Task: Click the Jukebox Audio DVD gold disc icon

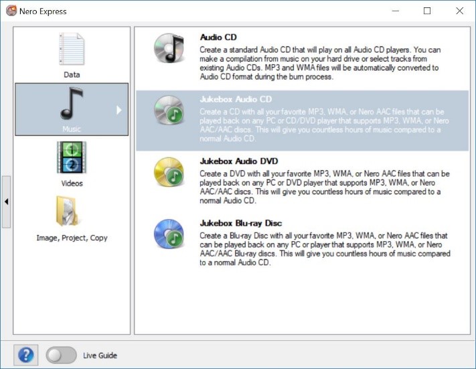Action: click(x=167, y=172)
